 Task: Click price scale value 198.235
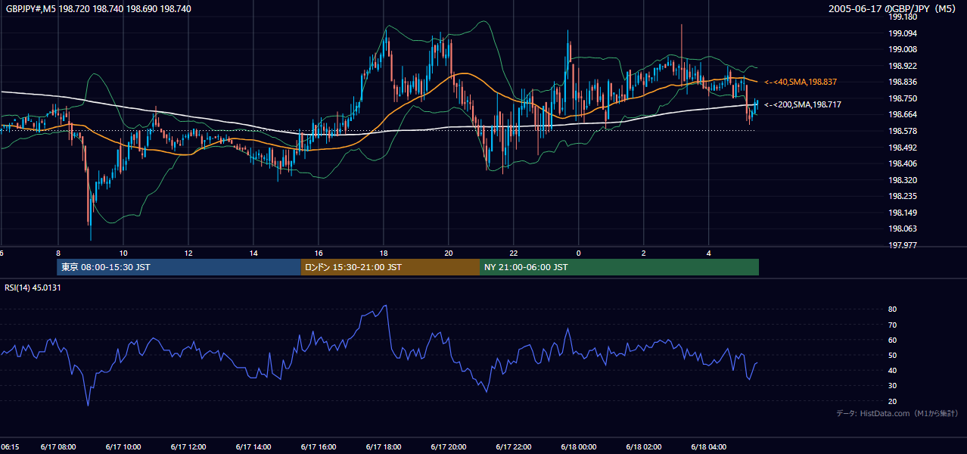(x=903, y=196)
